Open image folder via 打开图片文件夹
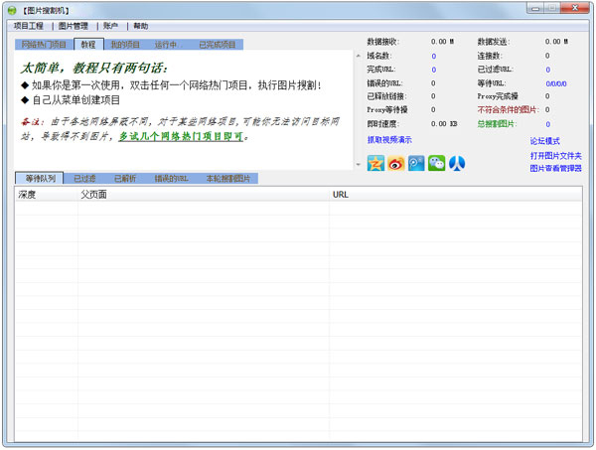The width and height of the screenshot is (596, 450). point(556,155)
